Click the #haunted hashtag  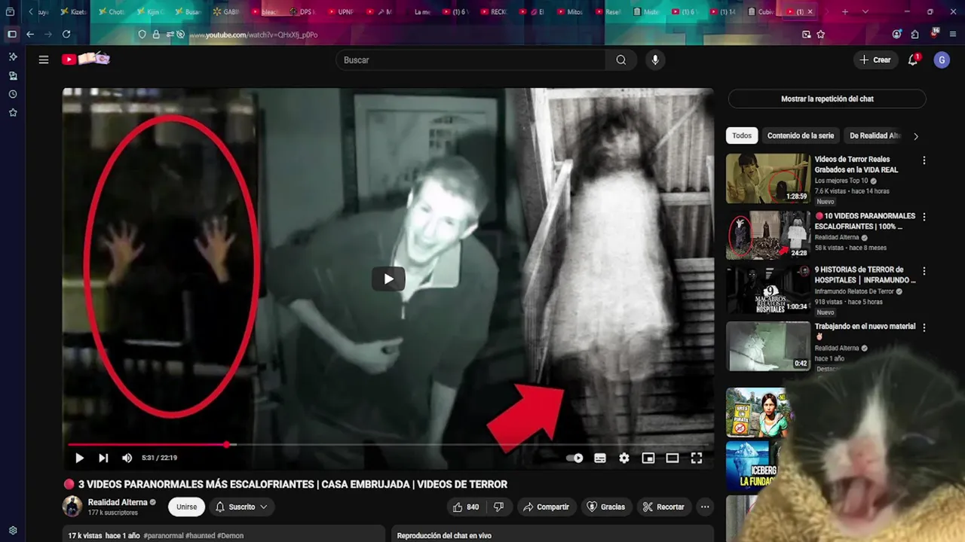coord(201,536)
